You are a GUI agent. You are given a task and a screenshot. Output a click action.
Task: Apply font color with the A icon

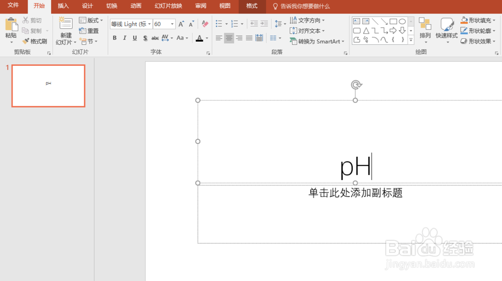pyautogui.click(x=199, y=38)
